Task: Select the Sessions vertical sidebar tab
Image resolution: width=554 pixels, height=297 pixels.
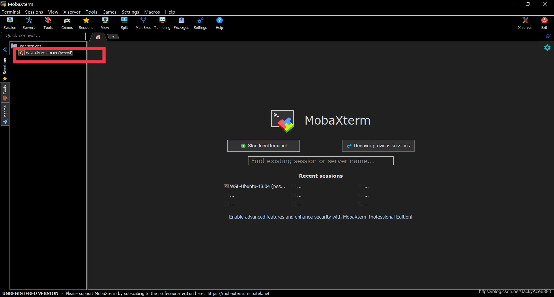Action: click(x=5, y=69)
